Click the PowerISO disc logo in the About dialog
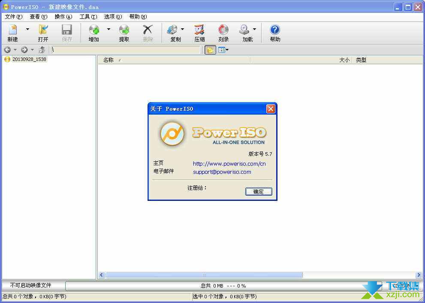This screenshot has width=425, height=303. (172, 134)
